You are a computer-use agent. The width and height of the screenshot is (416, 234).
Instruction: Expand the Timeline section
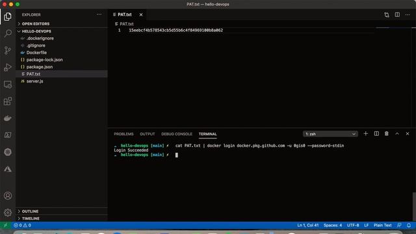(62, 218)
